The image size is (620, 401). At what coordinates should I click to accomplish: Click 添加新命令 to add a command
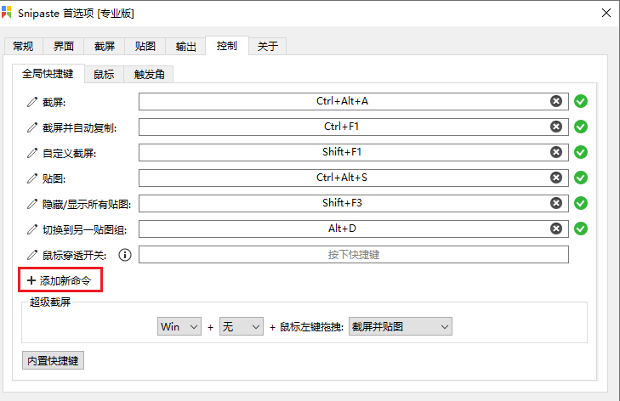pyautogui.click(x=60, y=280)
